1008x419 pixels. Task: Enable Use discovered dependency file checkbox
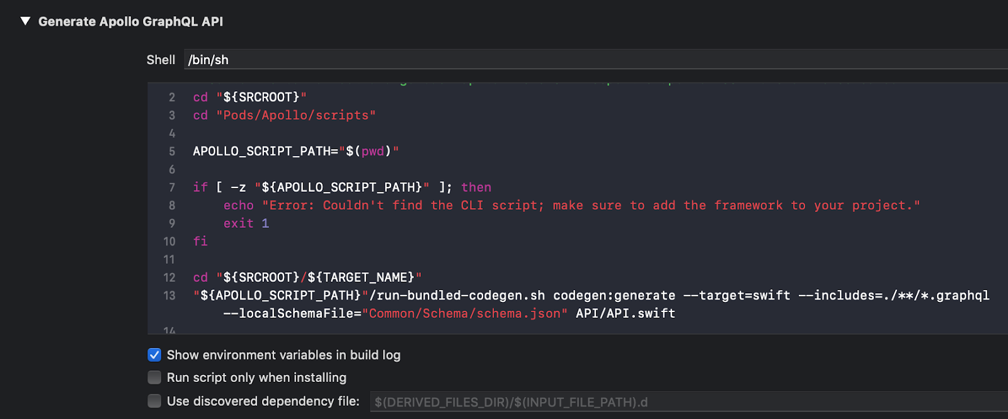pos(154,401)
